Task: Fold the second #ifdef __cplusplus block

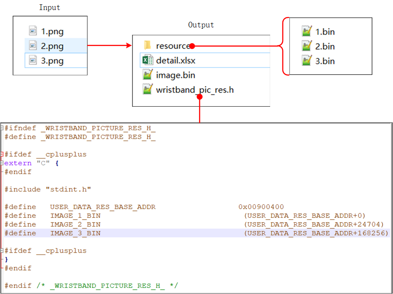Action: tap(2, 251)
